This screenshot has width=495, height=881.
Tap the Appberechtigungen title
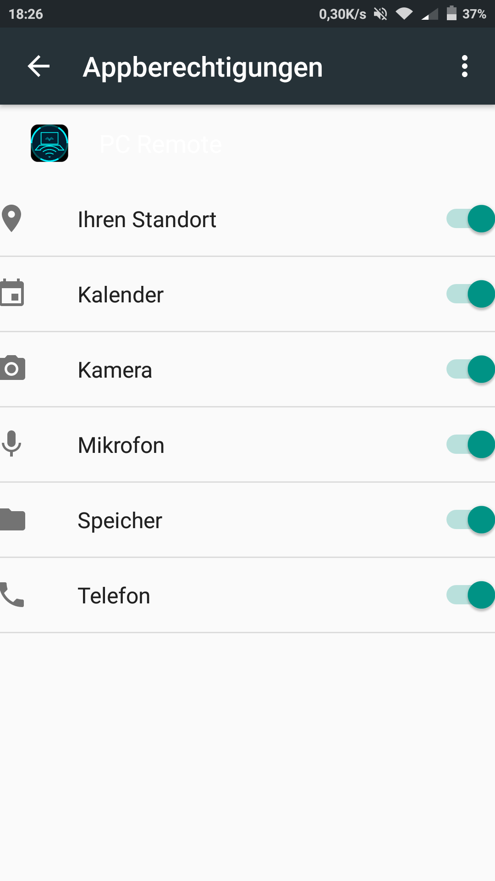click(x=203, y=67)
